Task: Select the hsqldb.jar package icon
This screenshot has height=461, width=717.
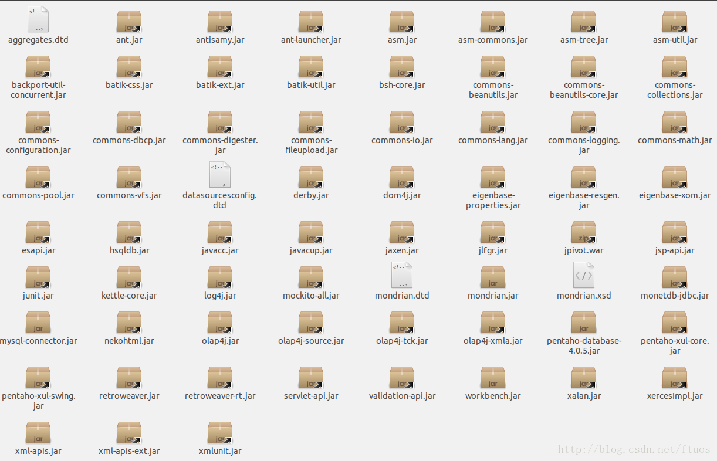Action: pyautogui.click(x=129, y=232)
